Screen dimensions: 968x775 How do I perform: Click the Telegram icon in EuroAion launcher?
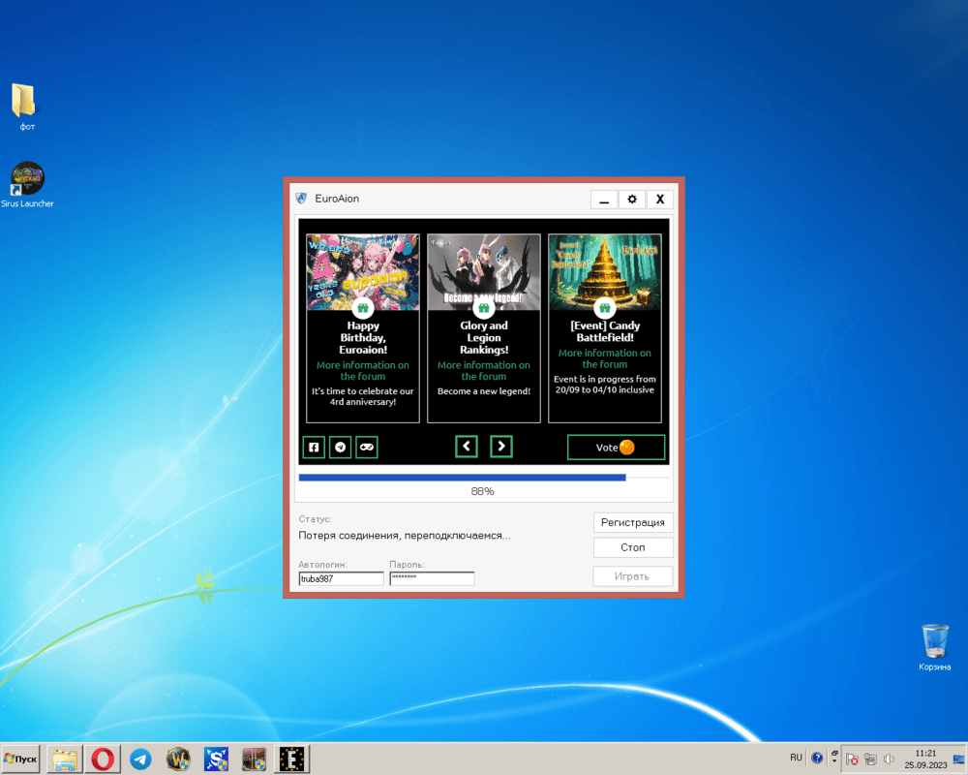340,447
